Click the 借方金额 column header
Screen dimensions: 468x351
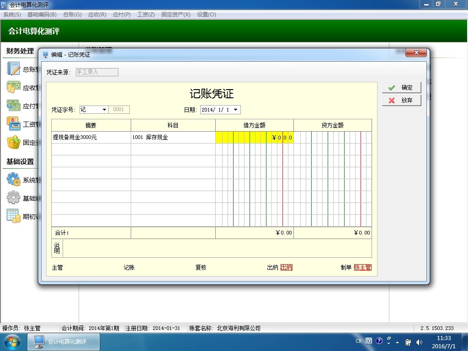[x=254, y=125]
